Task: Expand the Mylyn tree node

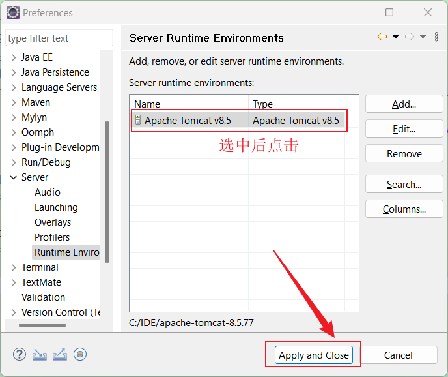Action: pyautogui.click(x=14, y=117)
